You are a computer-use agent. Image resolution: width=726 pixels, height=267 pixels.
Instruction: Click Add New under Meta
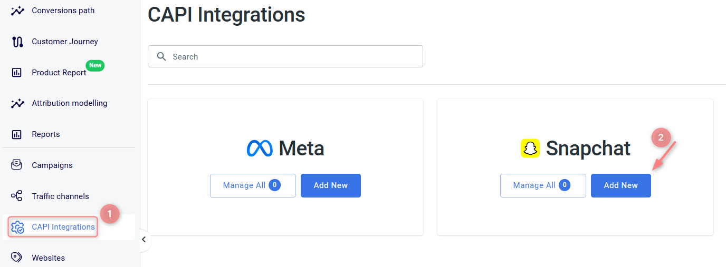(330, 185)
